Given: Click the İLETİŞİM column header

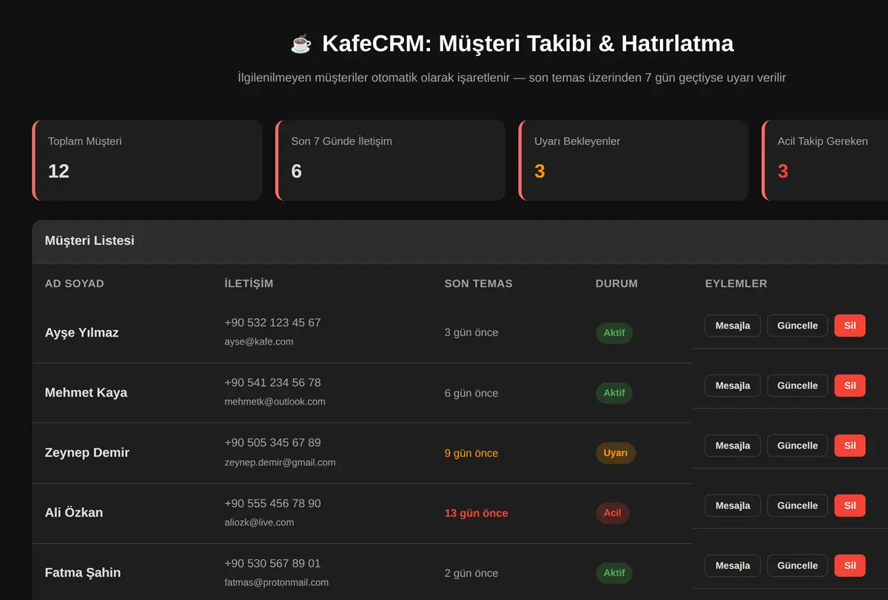Looking at the screenshot, I should click(x=249, y=283).
